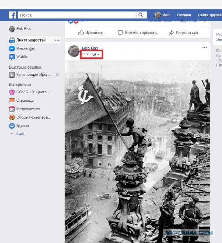
Task: Click the Быстрые ссылки heading
Action: [25, 67]
